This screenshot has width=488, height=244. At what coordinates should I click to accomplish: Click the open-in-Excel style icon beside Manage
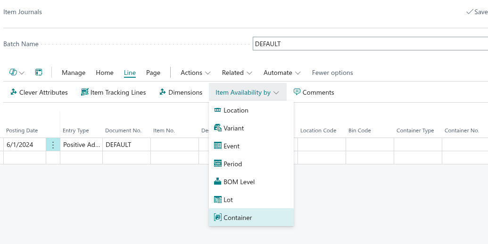pos(39,73)
